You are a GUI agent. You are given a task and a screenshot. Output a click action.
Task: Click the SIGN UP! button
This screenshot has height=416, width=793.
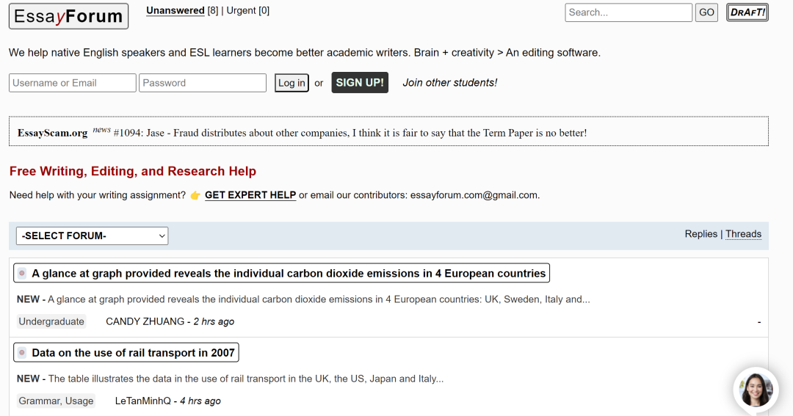pyautogui.click(x=360, y=82)
